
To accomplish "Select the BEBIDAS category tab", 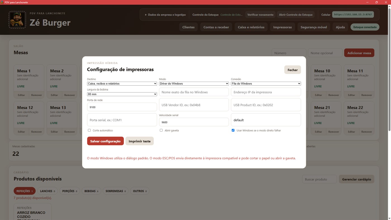I will click(x=91, y=191).
